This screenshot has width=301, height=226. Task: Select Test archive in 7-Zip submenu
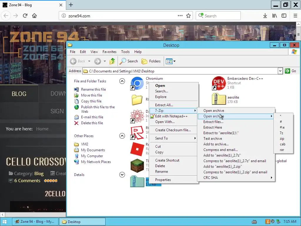pos(236,139)
